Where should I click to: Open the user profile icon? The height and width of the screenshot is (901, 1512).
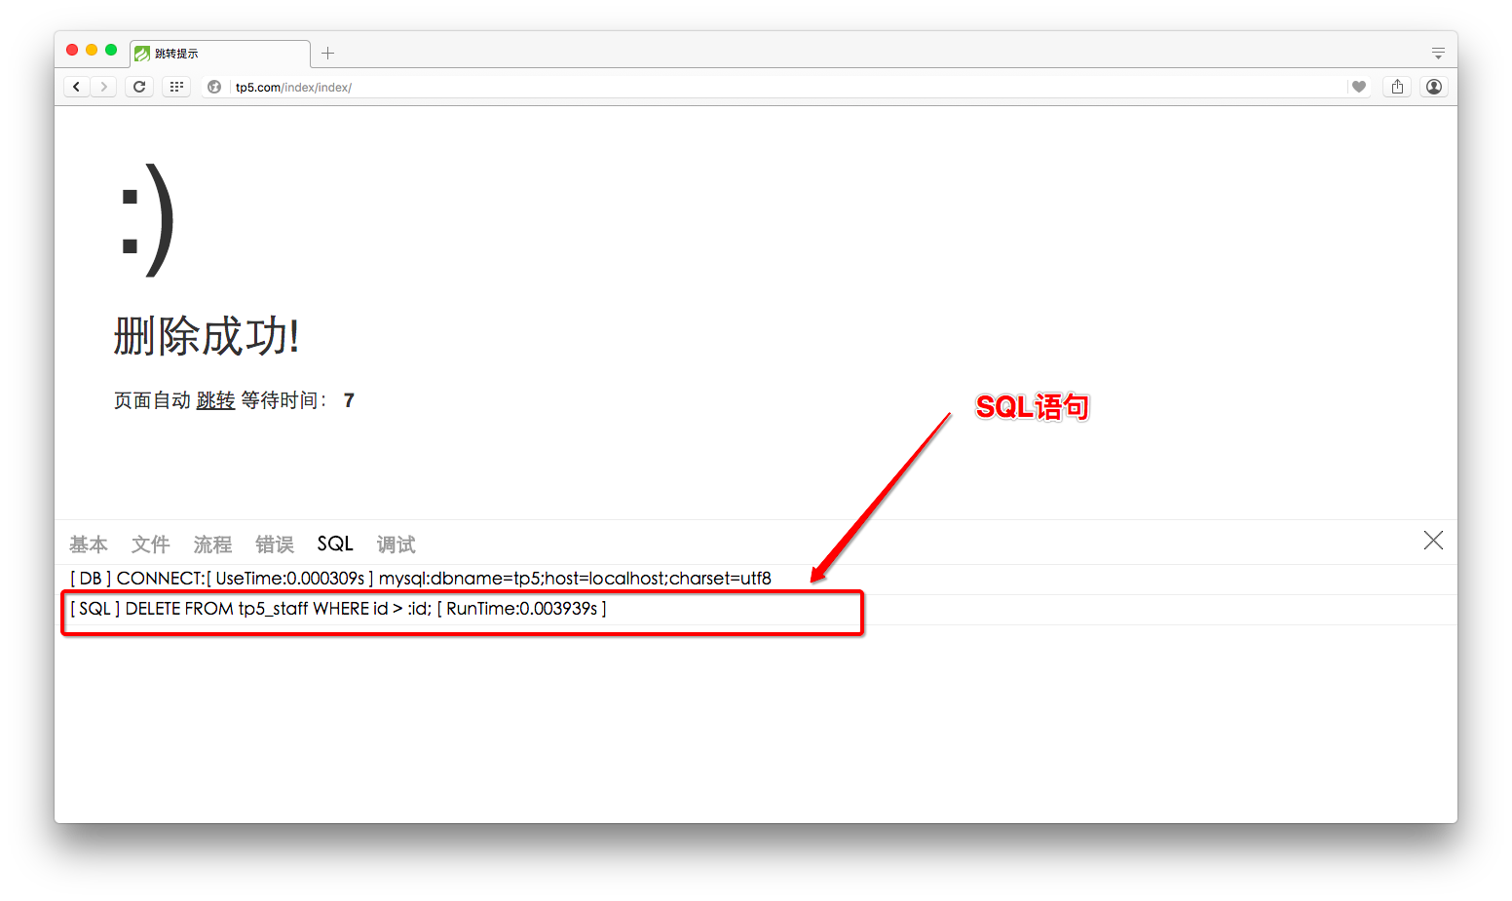pyautogui.click(x=1434, y=87)
